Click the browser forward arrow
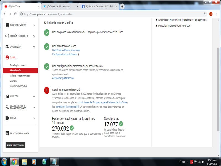 [x=10, y=14]
